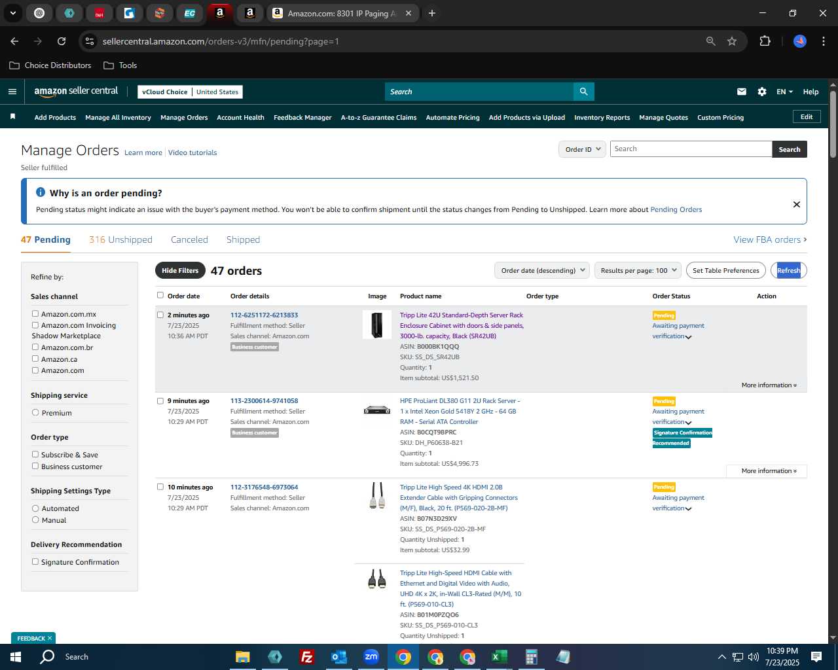Open the EN language dropdown
The image size is (838, 670).
click(x=784, y=92)
